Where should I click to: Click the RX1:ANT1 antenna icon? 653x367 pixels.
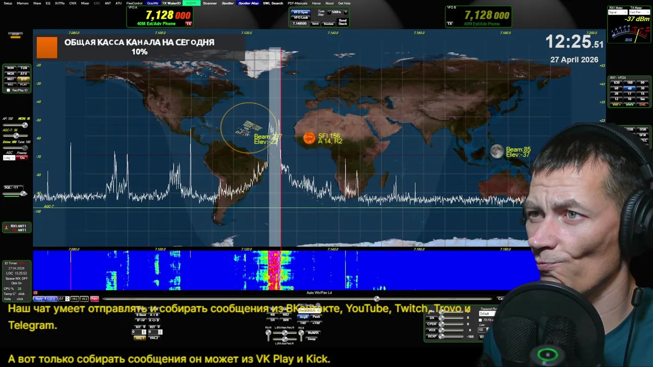pyautogui.click(x=7, y=228)
